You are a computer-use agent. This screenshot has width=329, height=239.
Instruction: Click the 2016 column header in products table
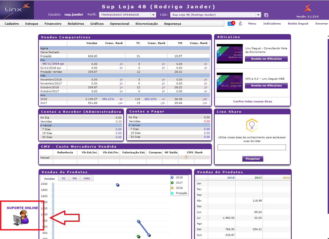(x=286, y=178)
